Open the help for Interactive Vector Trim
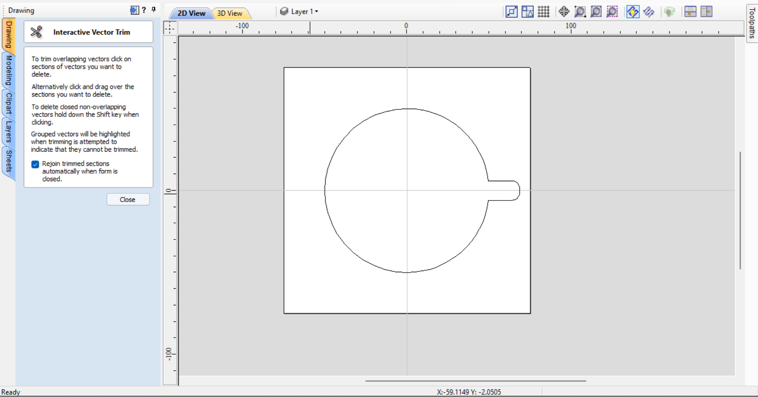This screenshot has height=397, width=758. (144, 10)
